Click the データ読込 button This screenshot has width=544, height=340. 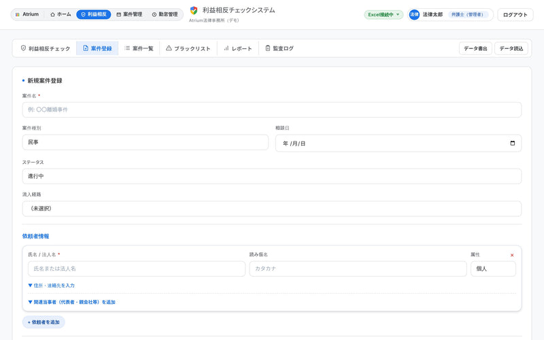511,48
